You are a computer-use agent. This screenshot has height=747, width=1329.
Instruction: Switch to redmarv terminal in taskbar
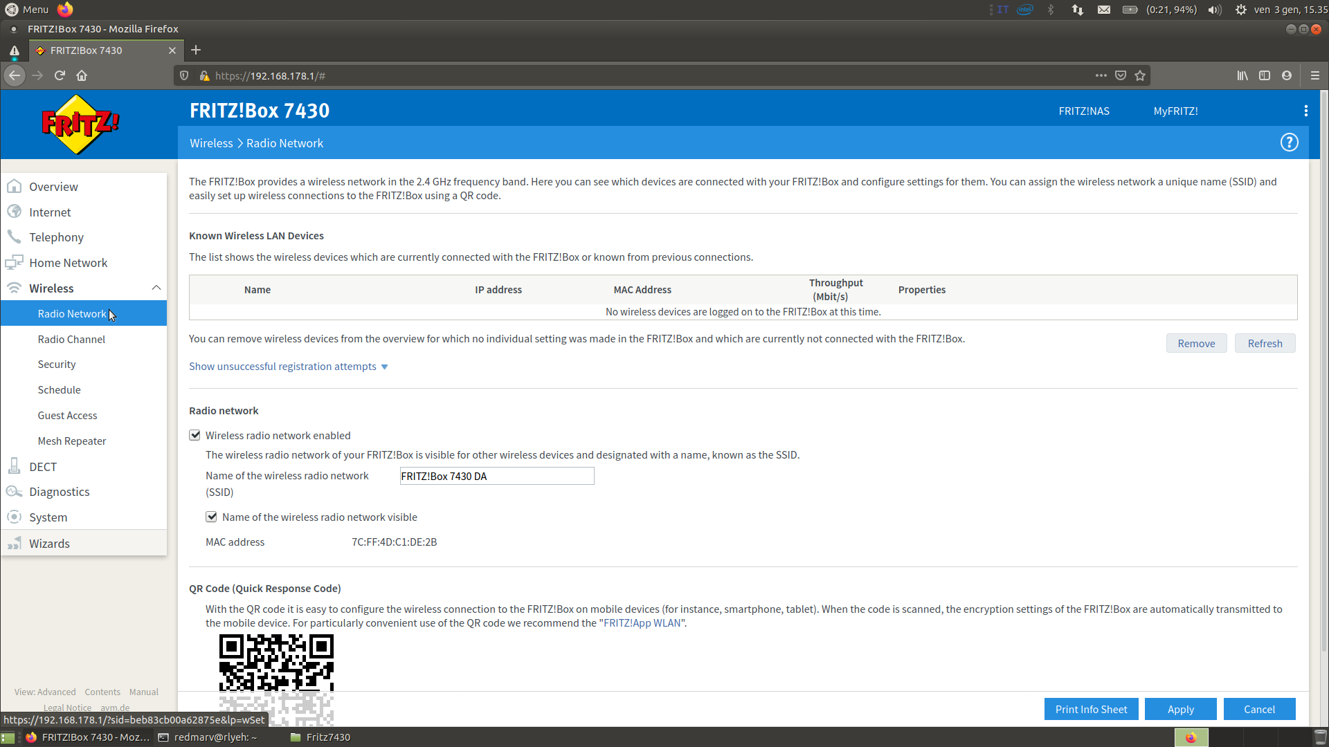point(208,737)
